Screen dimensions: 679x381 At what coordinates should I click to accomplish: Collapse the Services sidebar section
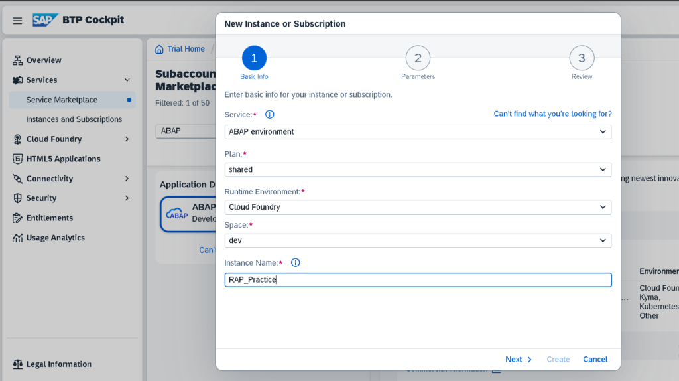pos(127,80)
